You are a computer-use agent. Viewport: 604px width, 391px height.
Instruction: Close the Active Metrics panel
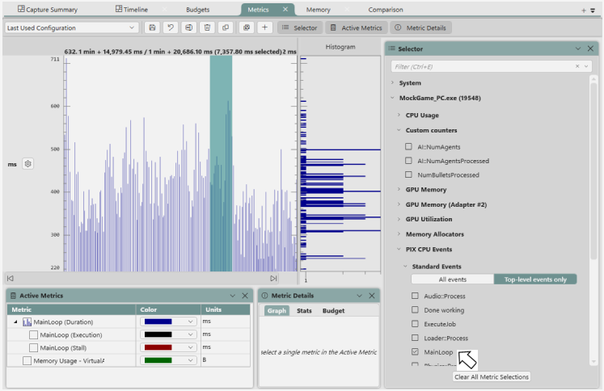tap(245, 296)
